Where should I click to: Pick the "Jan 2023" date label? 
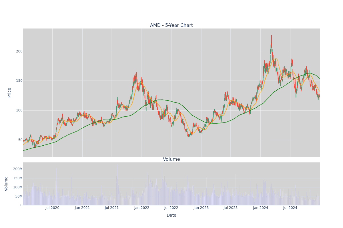point(201,208)
